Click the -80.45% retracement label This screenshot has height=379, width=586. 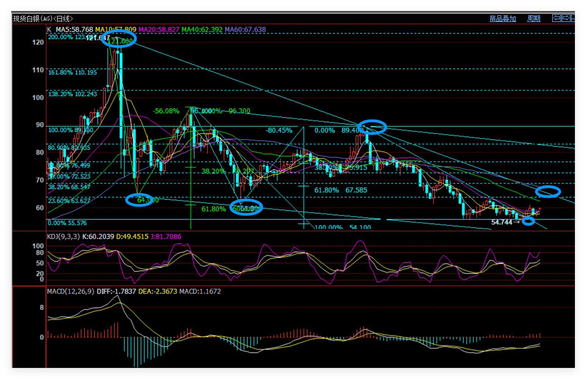[279, 130]
